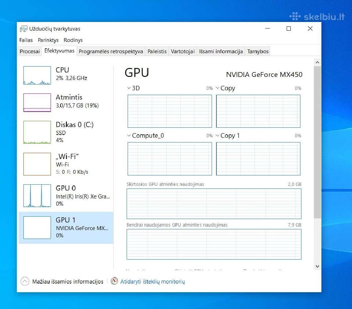Screen dimensions: 352x309
Task: Open Atidaryti išteklių monitorių link
Action: [x=152, y=282]
